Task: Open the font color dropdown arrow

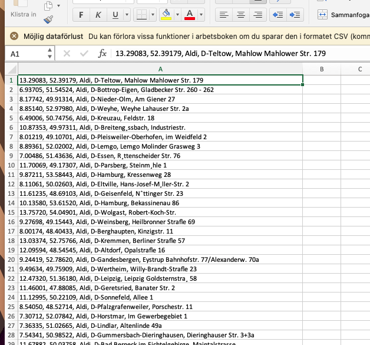Action: point(202,14)
